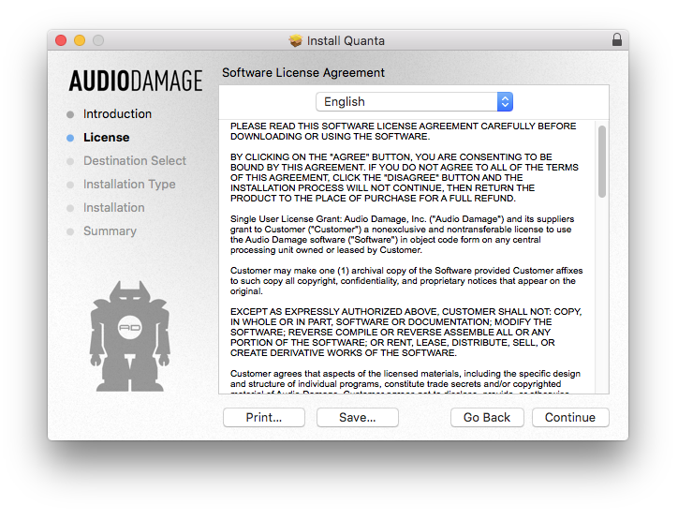Open the English language dropdown

pos(414,102)
